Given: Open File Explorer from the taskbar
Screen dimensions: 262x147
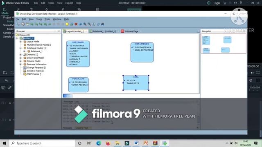Looking at the screenshot, I should pyautogui.click(x=117, y=143).
